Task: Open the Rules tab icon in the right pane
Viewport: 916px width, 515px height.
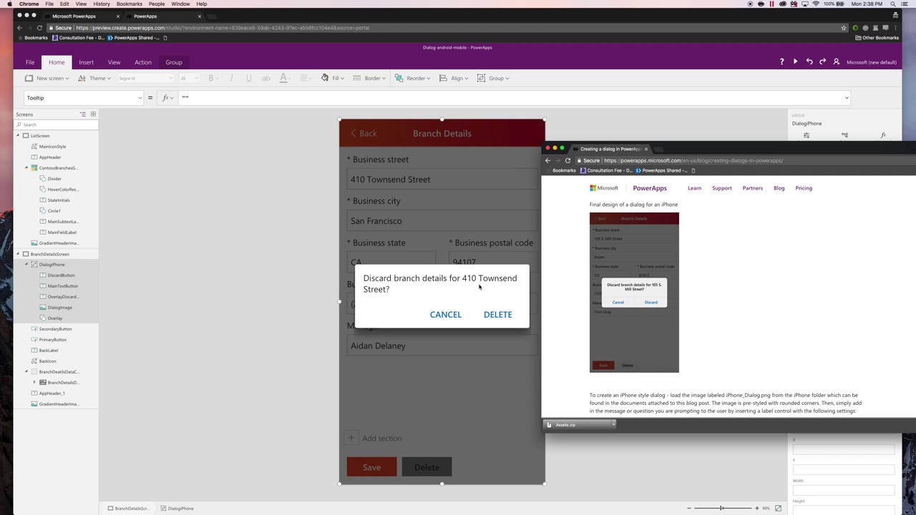Action: 844,135
